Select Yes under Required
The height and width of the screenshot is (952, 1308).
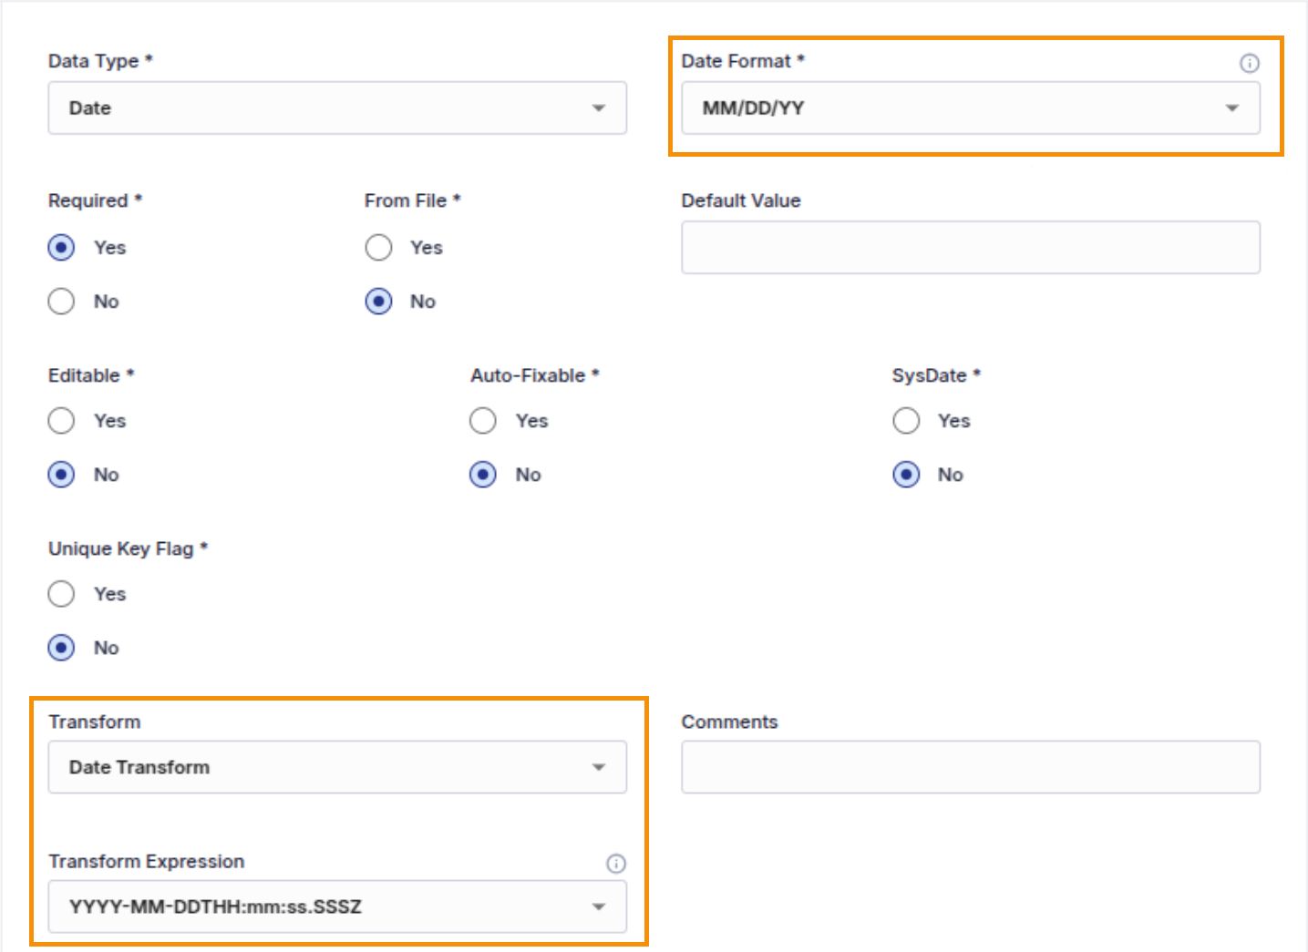[x=61, y=248]
